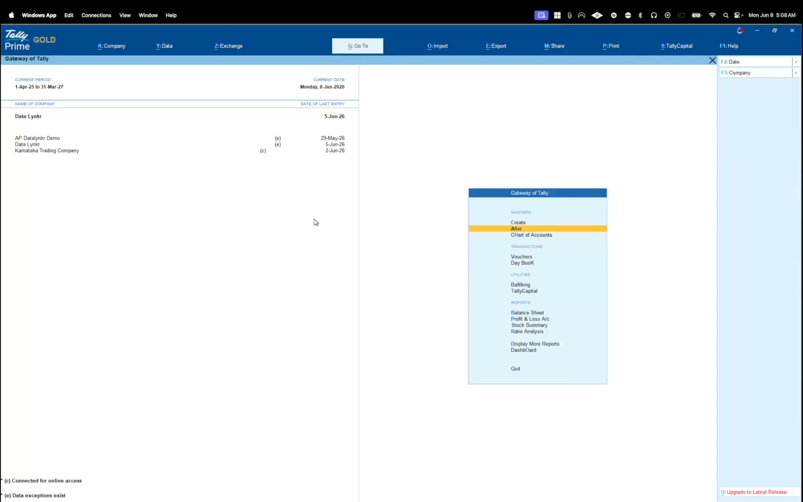Click current date Monday, 8-Jun-2026
Image resolution: width=803 pixels, height=502 pixels.
322,87
